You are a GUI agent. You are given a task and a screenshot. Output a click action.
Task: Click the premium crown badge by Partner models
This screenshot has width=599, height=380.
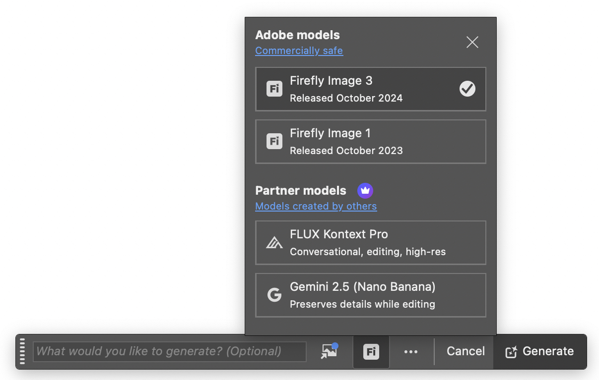[x=365, y=191]
